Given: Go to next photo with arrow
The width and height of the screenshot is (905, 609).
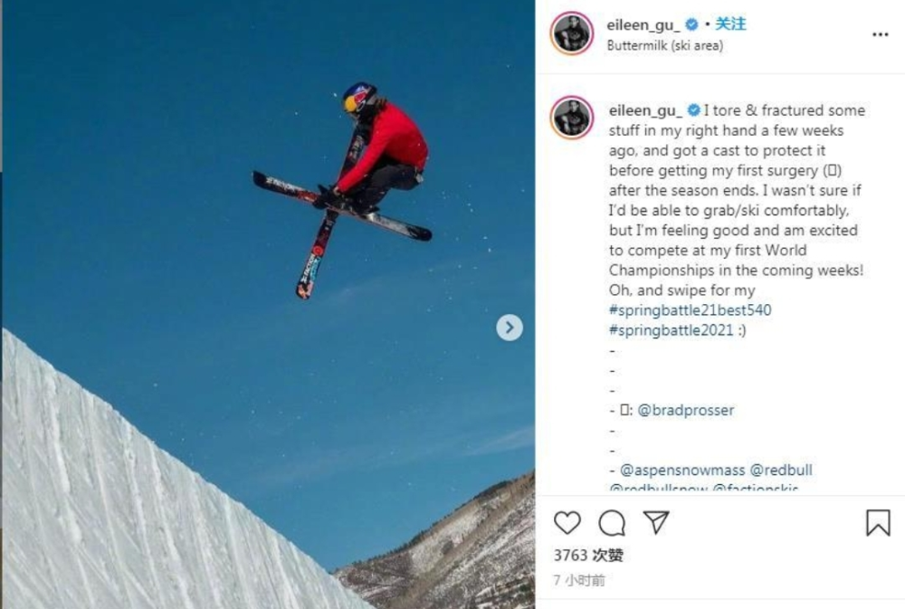Looking at the screenshot, I should [509, 328].
